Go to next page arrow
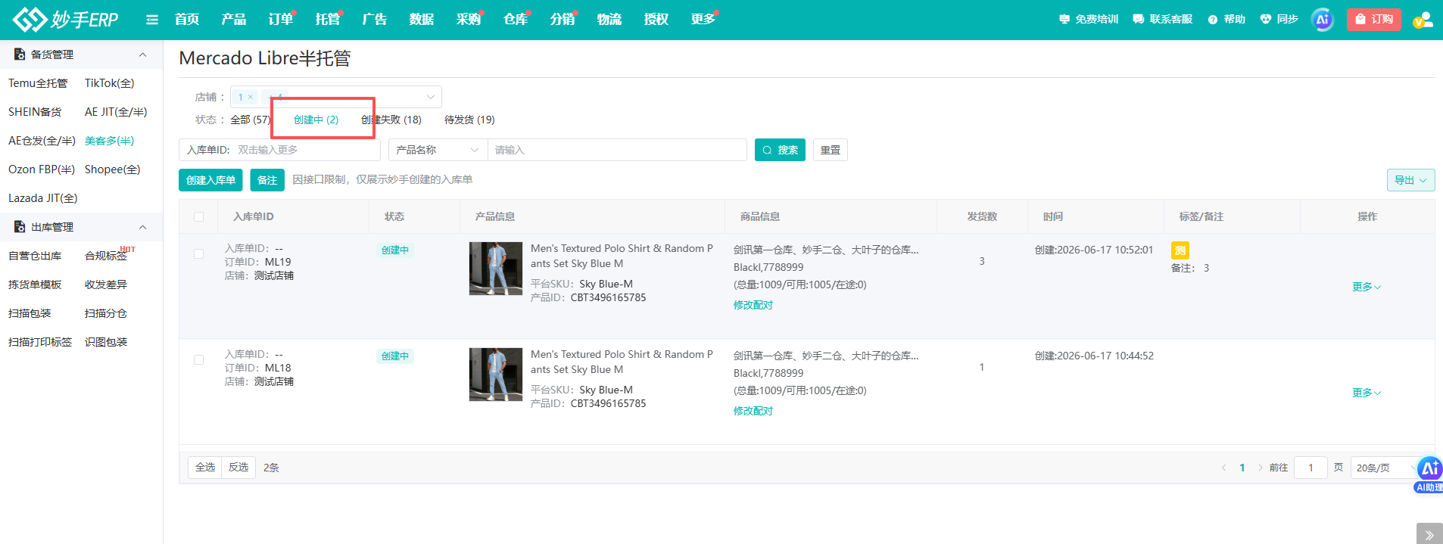The width and height of the screenshot is (1443, 544). click(1261, 468)
